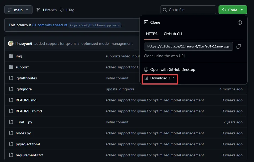Open the main branch dropdown

pos(18,10)
